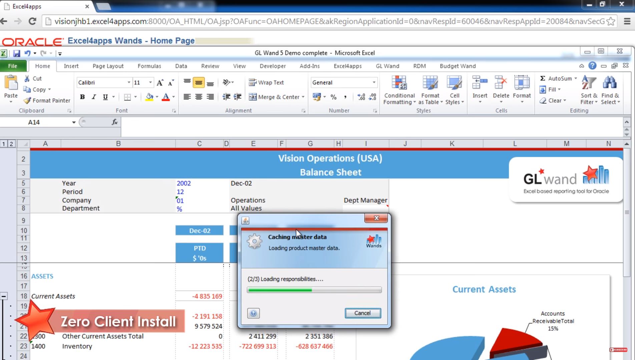The height and width of the screenshot is (360, 635).
Task: Apply the red font color
Action: [x=166, y=97]
